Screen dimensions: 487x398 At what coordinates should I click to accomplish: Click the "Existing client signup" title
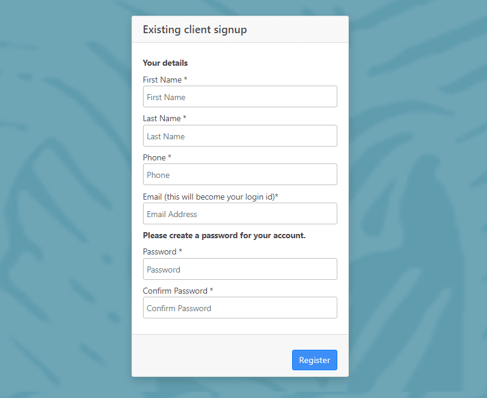[195, 30]
